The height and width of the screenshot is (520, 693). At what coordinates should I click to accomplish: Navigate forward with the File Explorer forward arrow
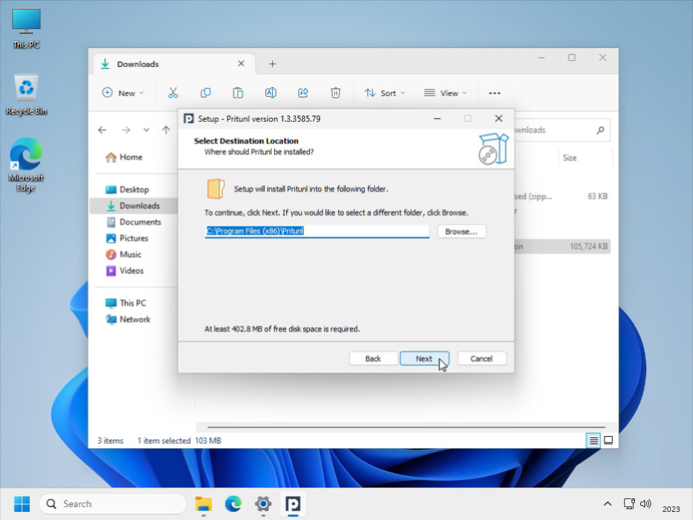(x=126, y=130)
